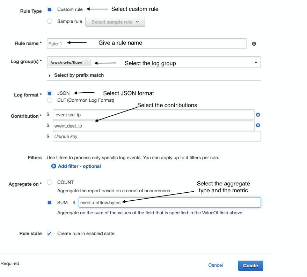
Task: Remove the event.src_ip contribution key
Action: click(x=258, y=115)
